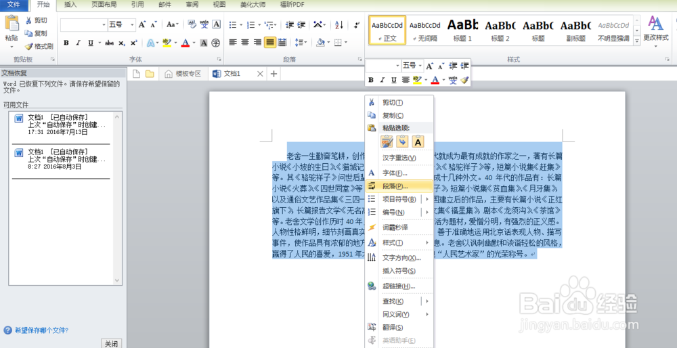This screenshot has width=677, height=348.
Task: Click the Paste (粘贴) button in ribbon
Action: [x=12, y=32]
